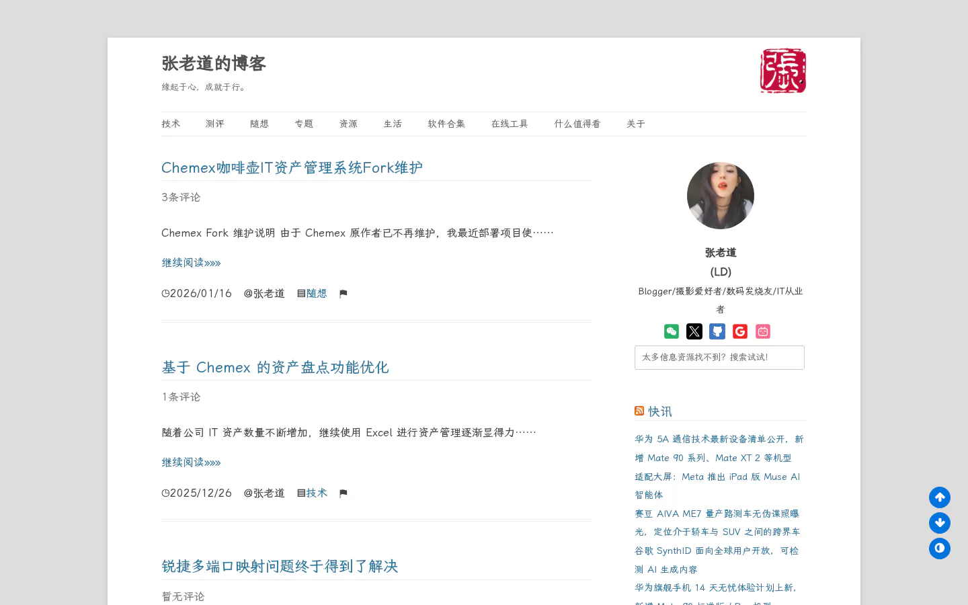This screenshot has height=605, width=968.
Task: Open the GitHub social icon
Action: click(717, 331)
